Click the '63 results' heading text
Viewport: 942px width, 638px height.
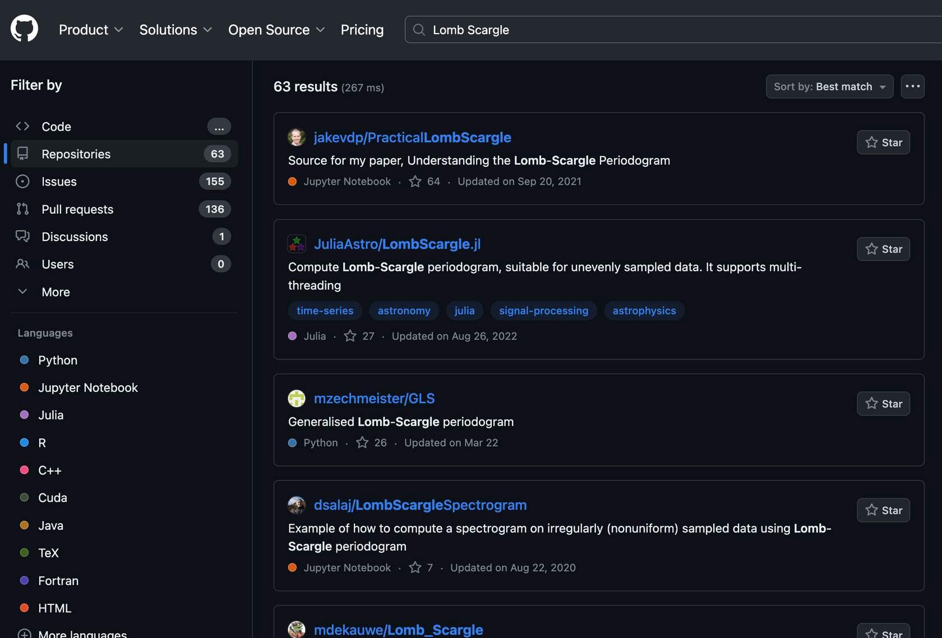[306, 87]
